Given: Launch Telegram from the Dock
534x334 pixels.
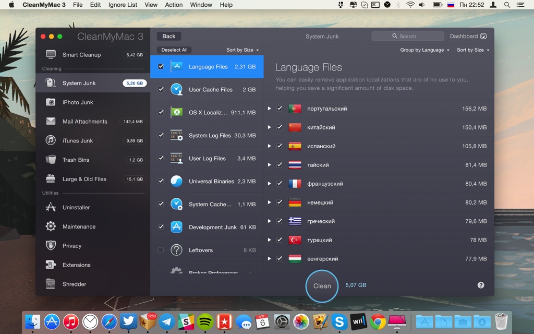Looking at the screenshot, I should point(167,321).
